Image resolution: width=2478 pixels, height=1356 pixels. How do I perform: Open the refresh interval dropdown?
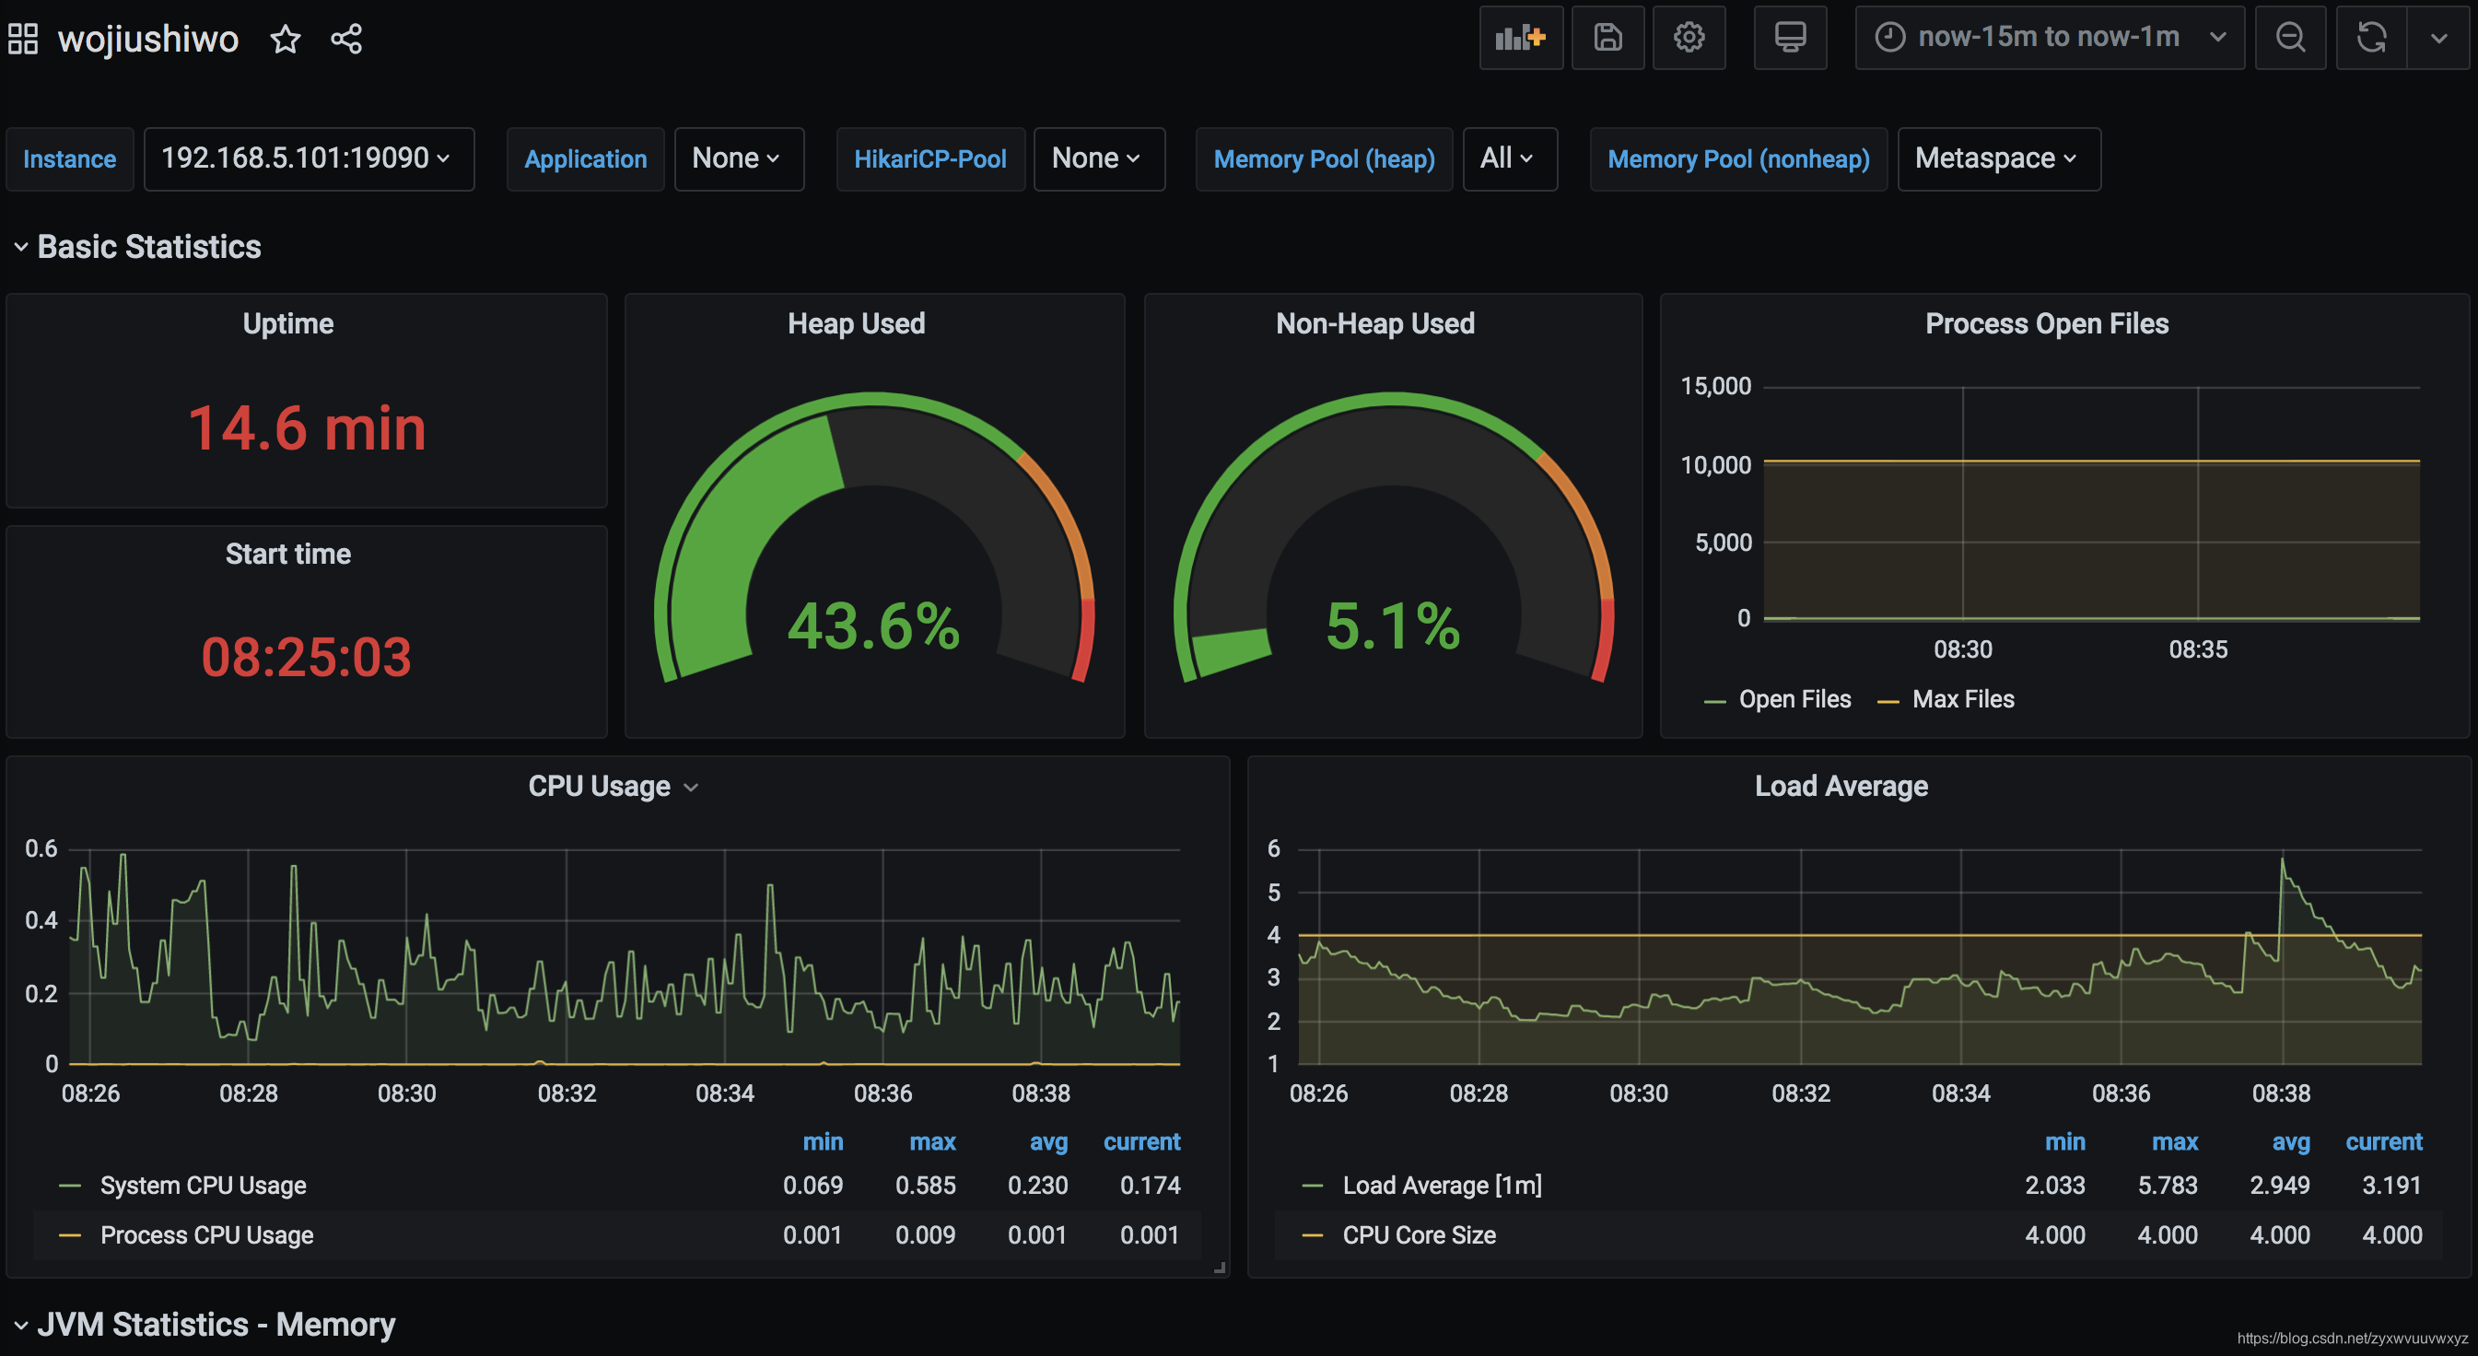(2438, 38)
